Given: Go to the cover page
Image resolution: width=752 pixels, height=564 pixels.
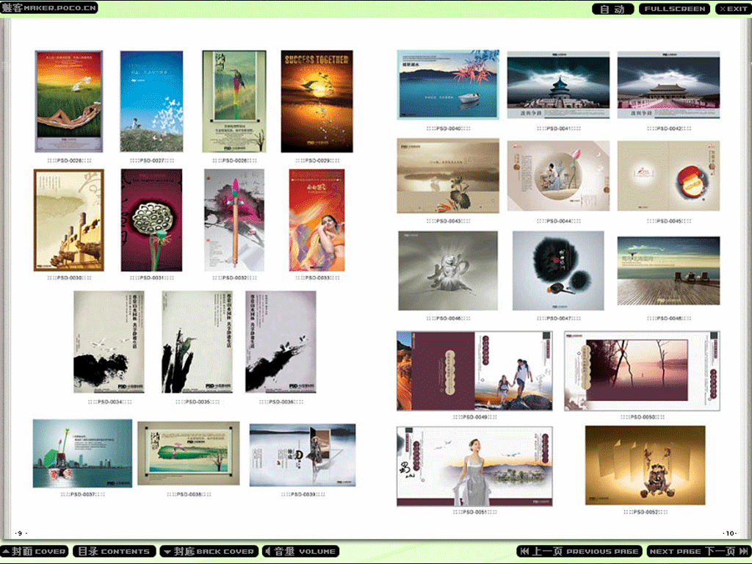Looking at the screenshot, I should (35, 551).
